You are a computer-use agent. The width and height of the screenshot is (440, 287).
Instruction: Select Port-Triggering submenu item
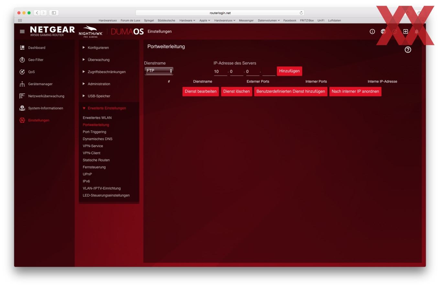pos(94,132)
